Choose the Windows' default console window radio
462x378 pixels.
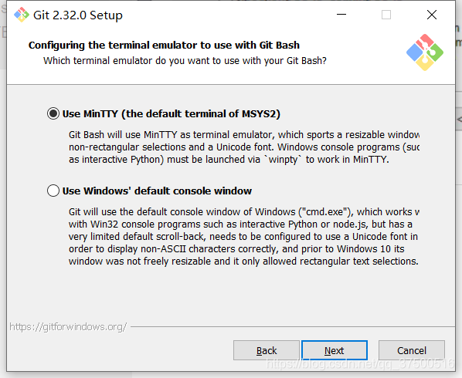53,191
